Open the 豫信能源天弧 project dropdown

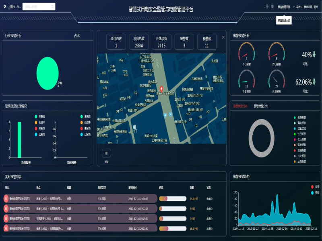[x=285, y=7]
